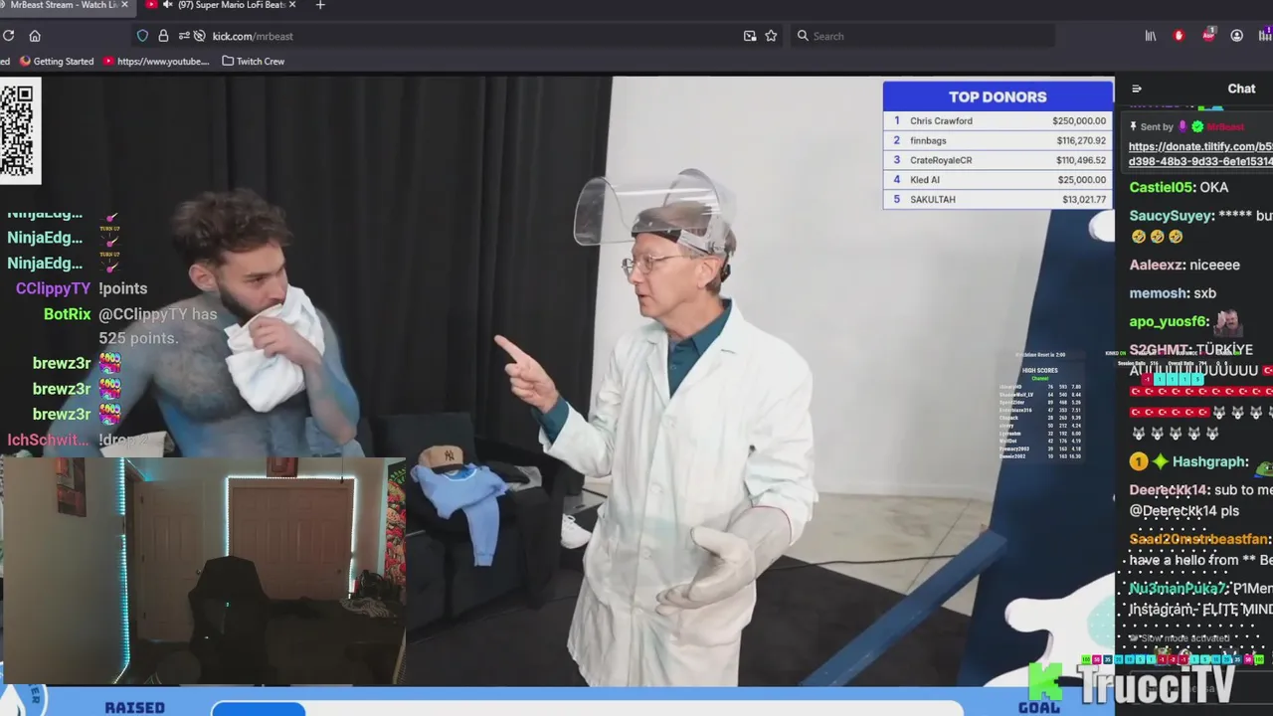
Task: Click the laughing emojis in SaucySuyey's message
Action: (1157, 237)
